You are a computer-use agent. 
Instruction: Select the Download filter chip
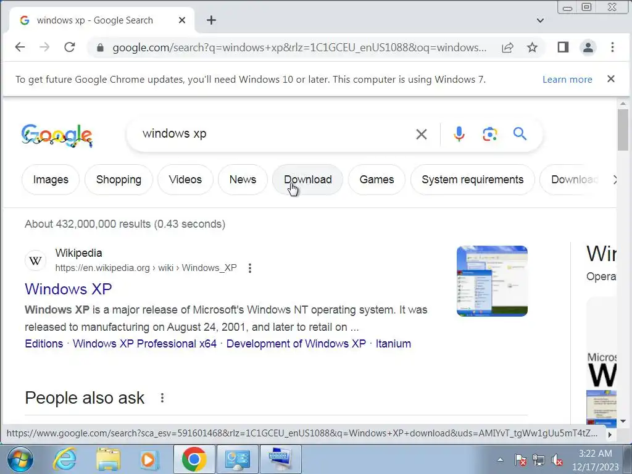307,180
